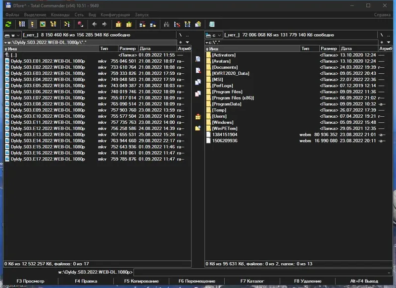This screenshot has height=288, width=396.
Task: Click the new folder icon in middle bar
Action: point(198,128)
